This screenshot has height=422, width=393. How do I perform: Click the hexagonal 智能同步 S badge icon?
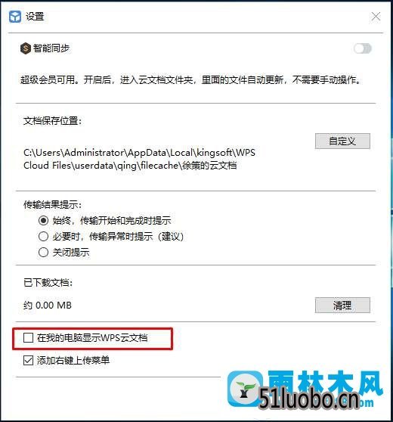point(26,48)
